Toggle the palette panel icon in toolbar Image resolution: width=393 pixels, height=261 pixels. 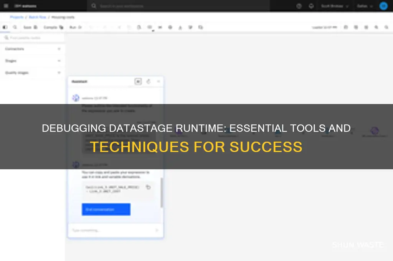coord(5,27)
